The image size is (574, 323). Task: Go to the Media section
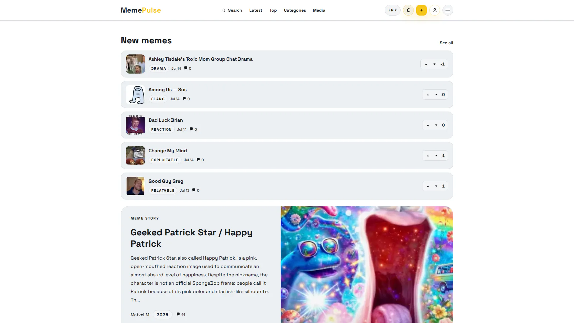click(x=319, y=10)
